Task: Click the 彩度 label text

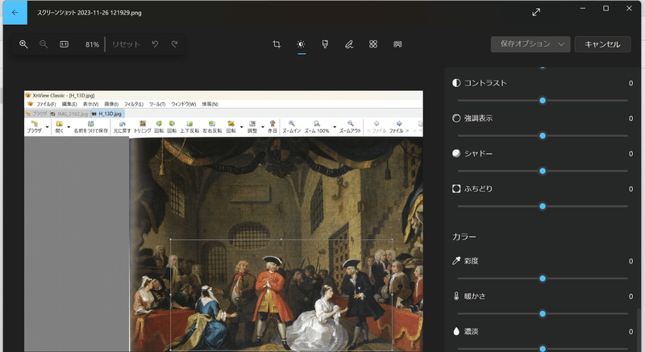Action: [x=471, y=261]
